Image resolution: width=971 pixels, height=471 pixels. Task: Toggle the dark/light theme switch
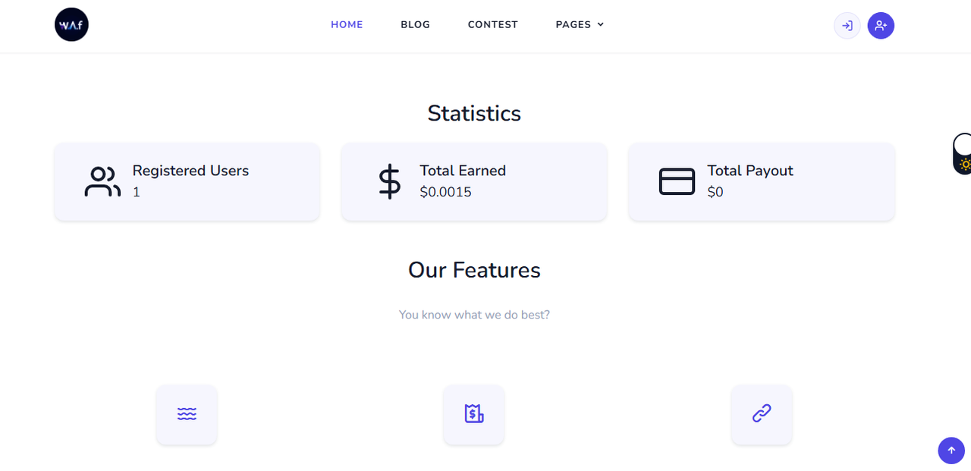(963, 154)
